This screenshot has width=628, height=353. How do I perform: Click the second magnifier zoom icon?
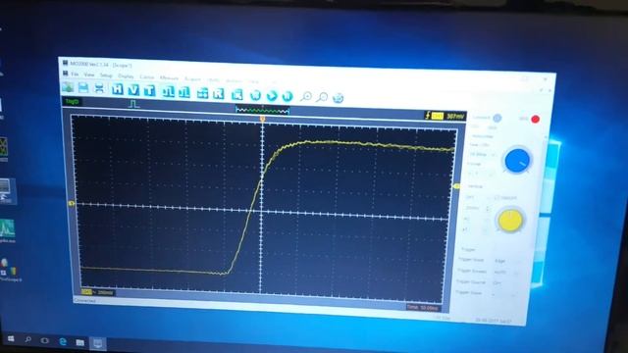tap(322, 97)
